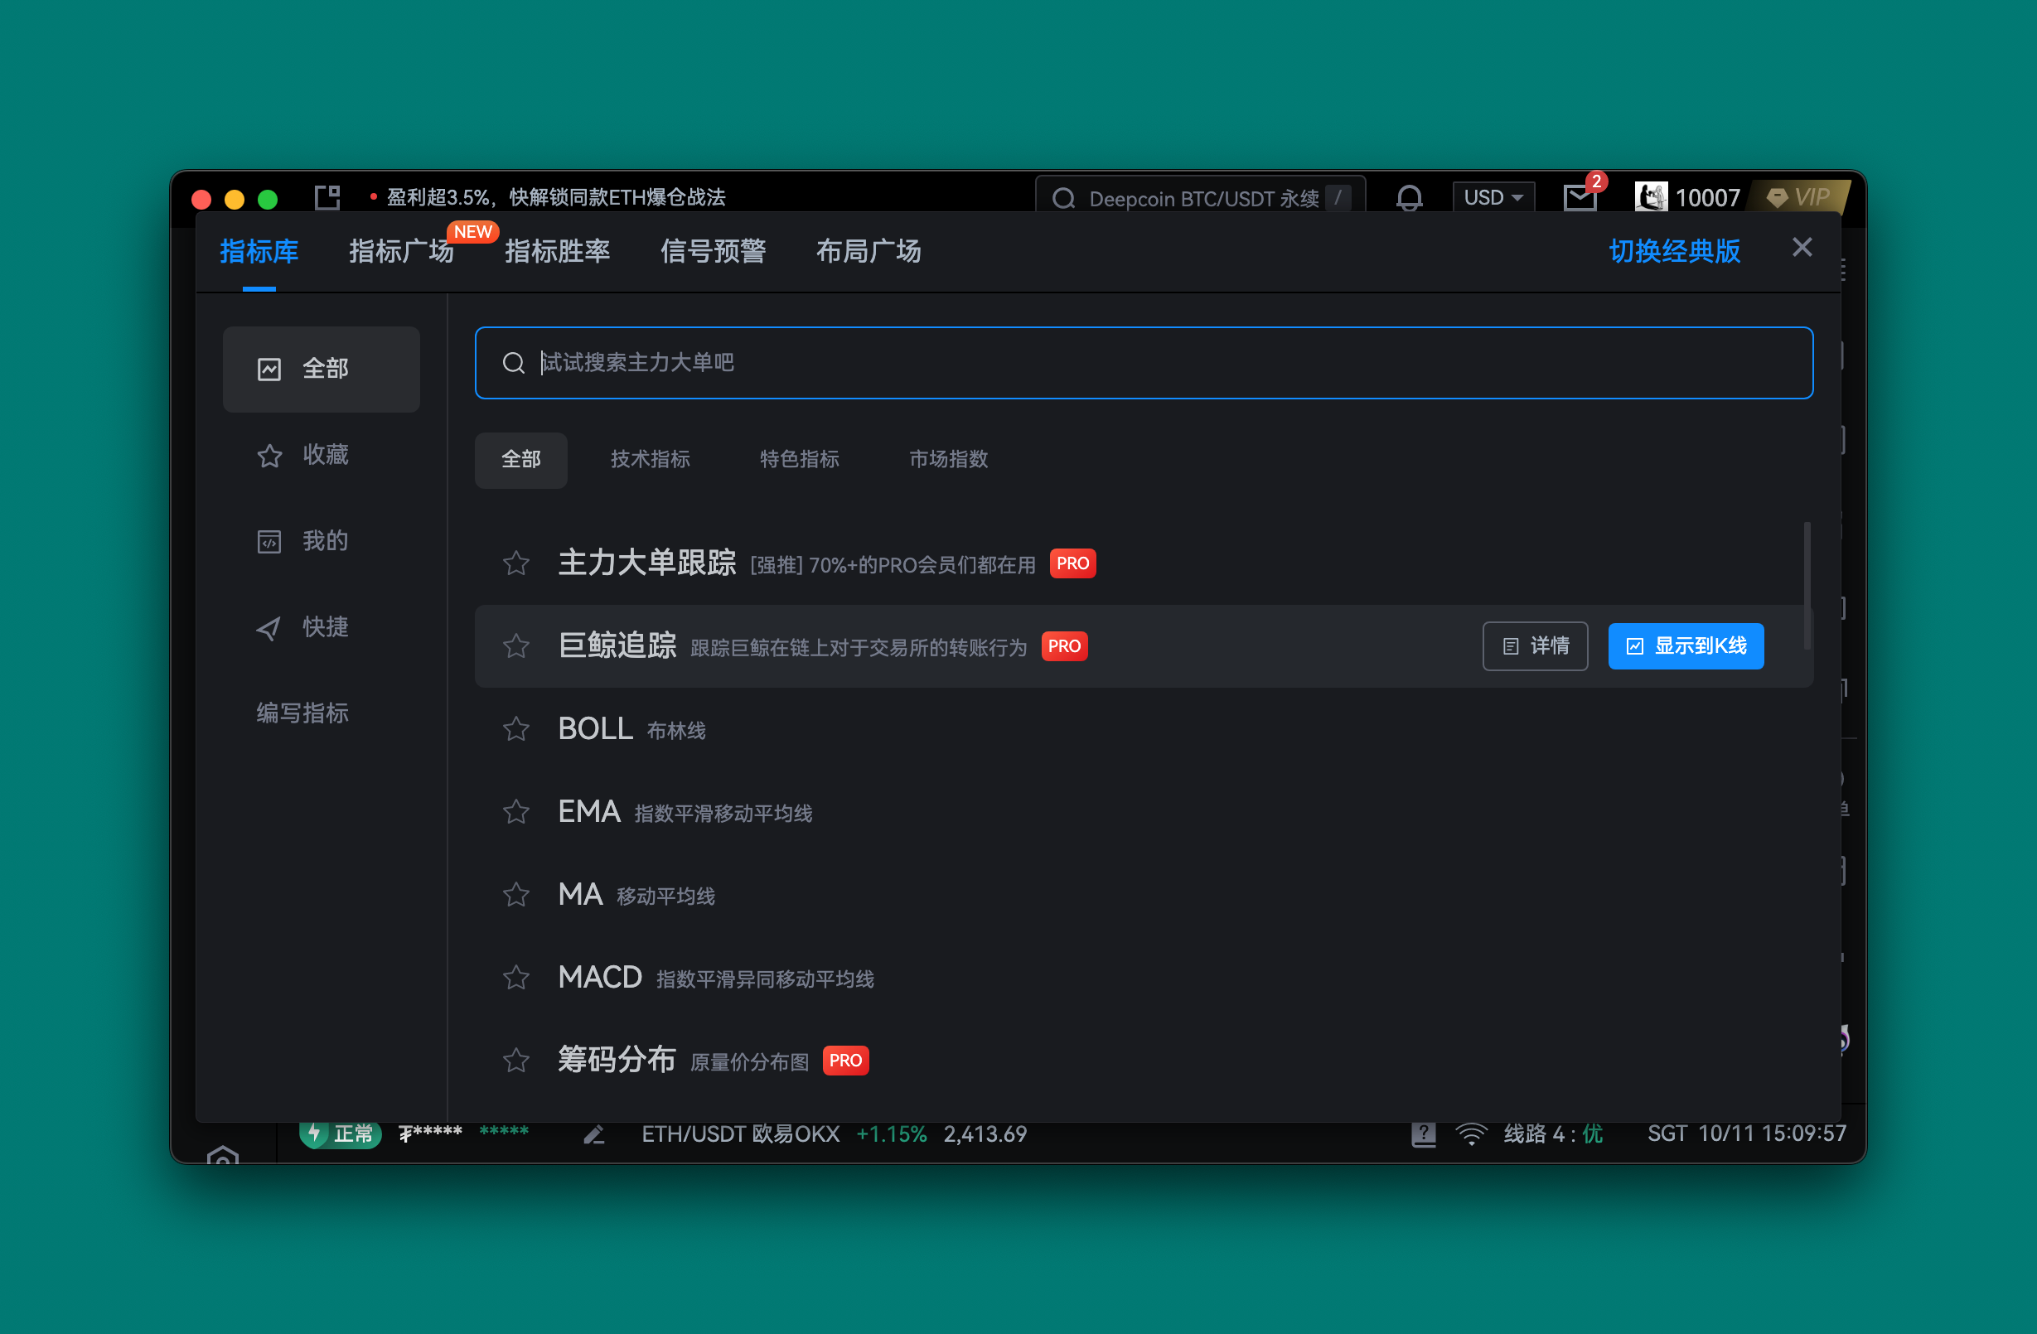The image size is (2037, 1334).
Task: Open the notifications bell
Action: pos(1409,199)
